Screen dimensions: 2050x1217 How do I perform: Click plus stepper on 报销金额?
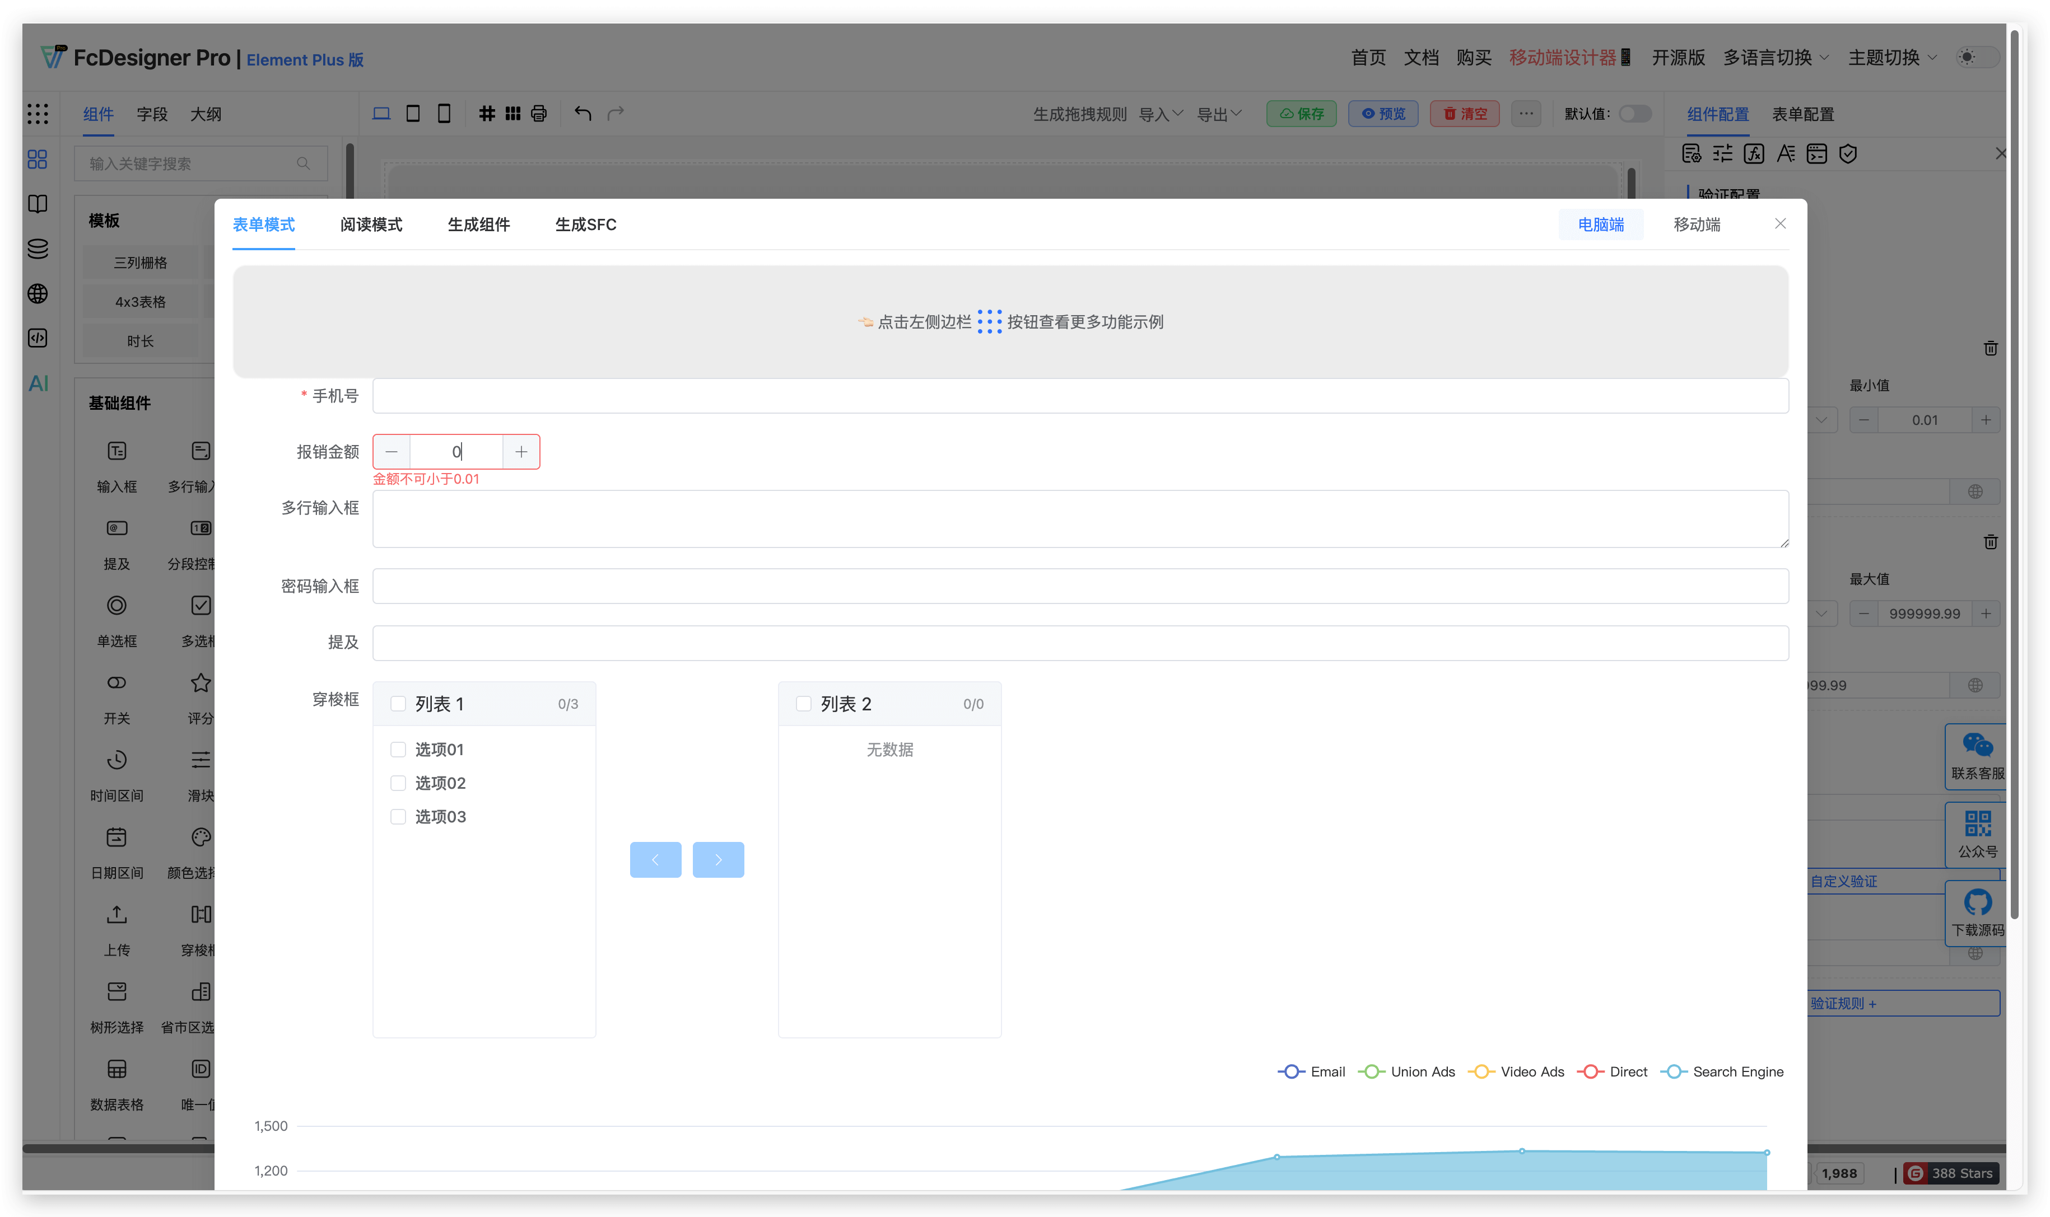[x=521, y=452]
